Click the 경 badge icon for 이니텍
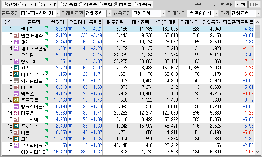The height and width of the screenshot is (157, 262). (x=16, y=87)
